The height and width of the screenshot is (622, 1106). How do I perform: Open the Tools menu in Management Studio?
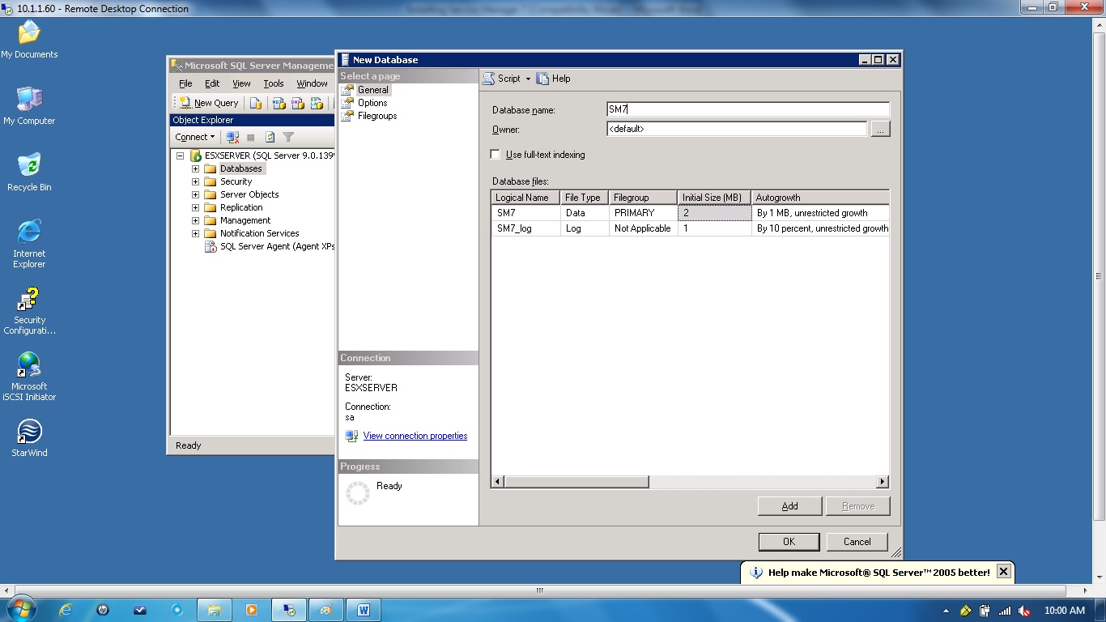coord(274,83)
